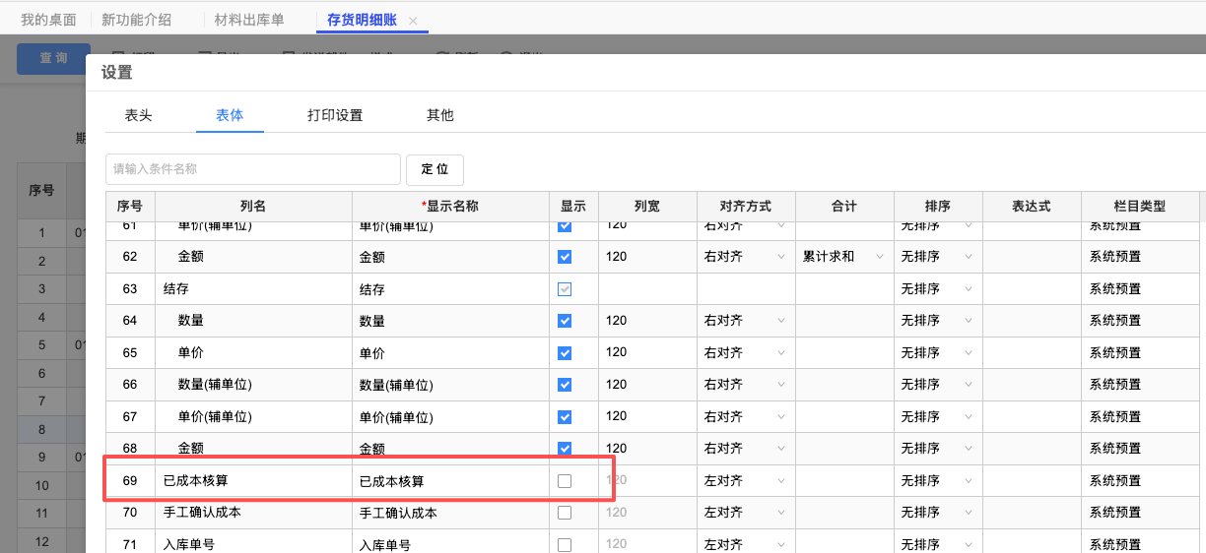Enable 显示 for 手工确认成本 row
This screenshot has height=553, width=1206.
tap(565, 513)
